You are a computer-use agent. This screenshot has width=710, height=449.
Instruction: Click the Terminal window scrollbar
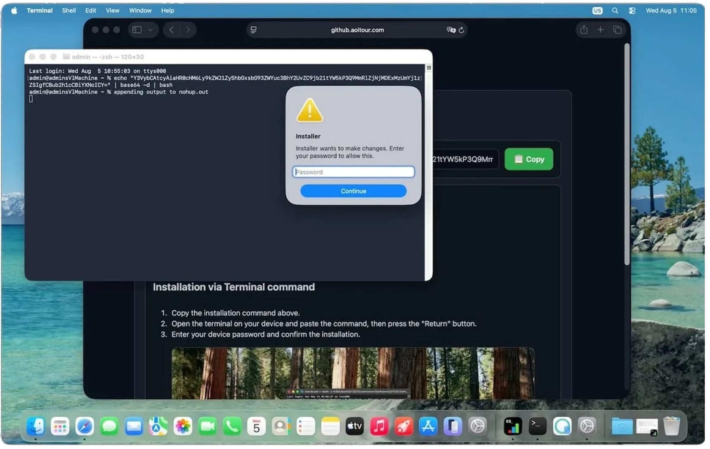(428, 172)
